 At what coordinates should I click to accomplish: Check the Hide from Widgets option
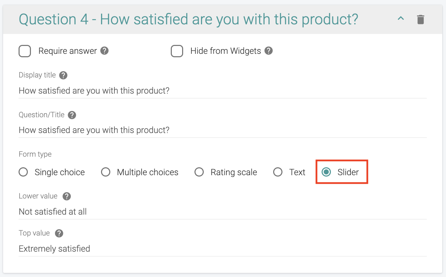click(x=177, y=51)
